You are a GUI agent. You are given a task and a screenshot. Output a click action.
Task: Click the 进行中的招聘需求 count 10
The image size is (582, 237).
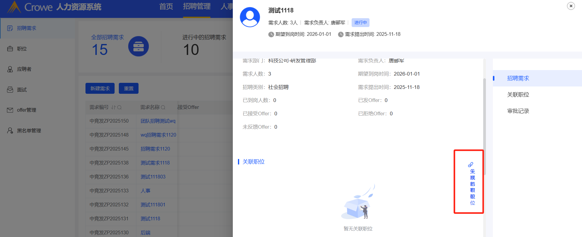[191, 50]
